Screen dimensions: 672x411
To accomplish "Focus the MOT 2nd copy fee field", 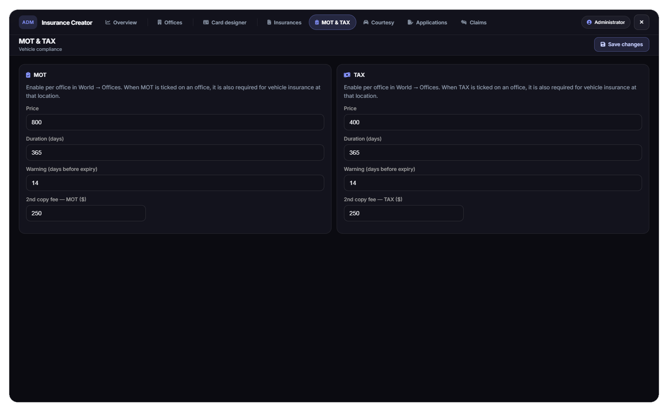I will point(86,213).
